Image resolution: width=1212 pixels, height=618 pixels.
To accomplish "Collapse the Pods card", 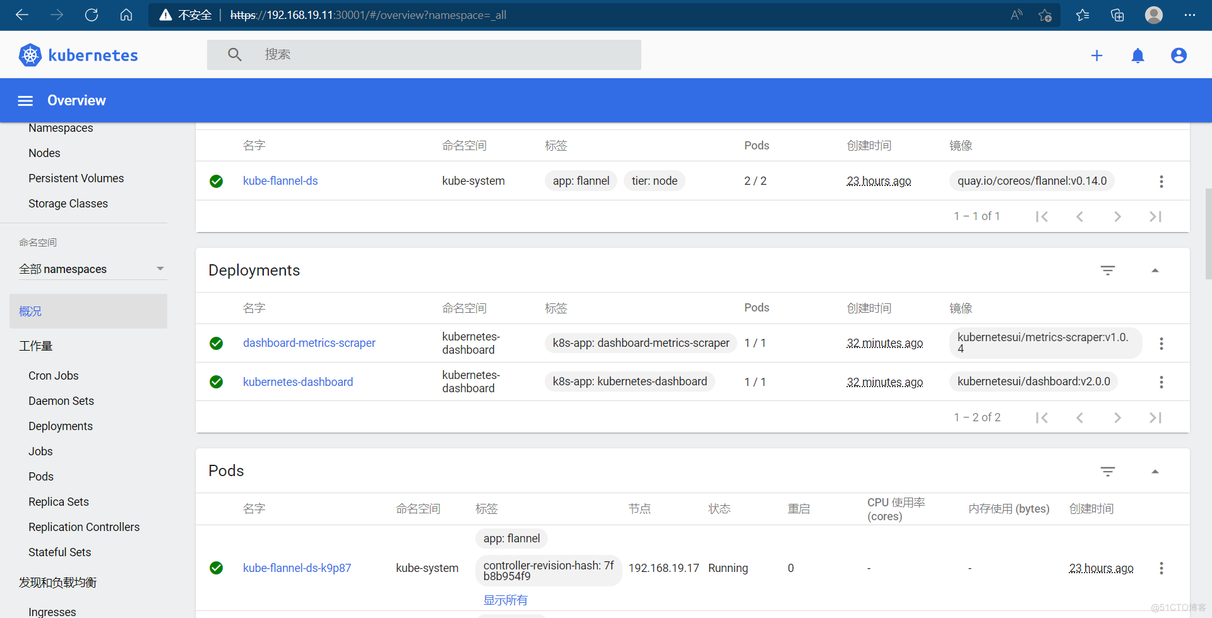I will click(x=1155, y=472).
